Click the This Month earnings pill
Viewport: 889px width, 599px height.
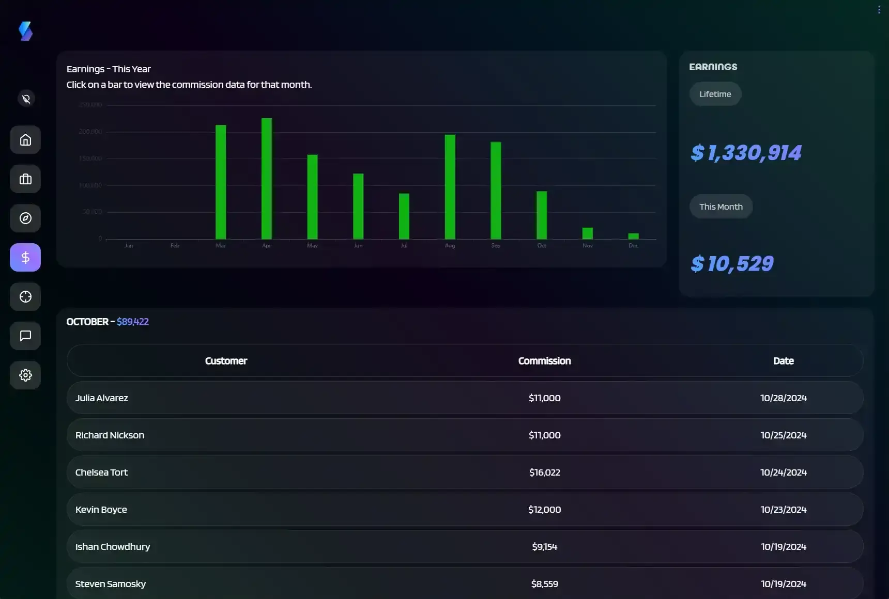pyautogui.click(x=721, y=207)
